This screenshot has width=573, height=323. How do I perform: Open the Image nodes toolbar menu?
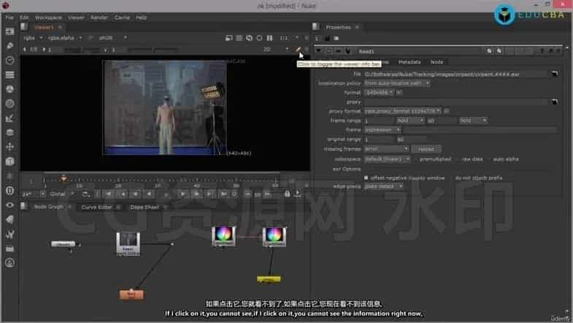10,31
